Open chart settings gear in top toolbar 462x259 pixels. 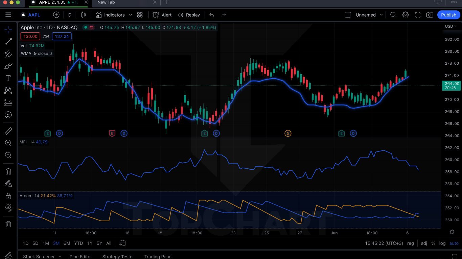[405, 15]
